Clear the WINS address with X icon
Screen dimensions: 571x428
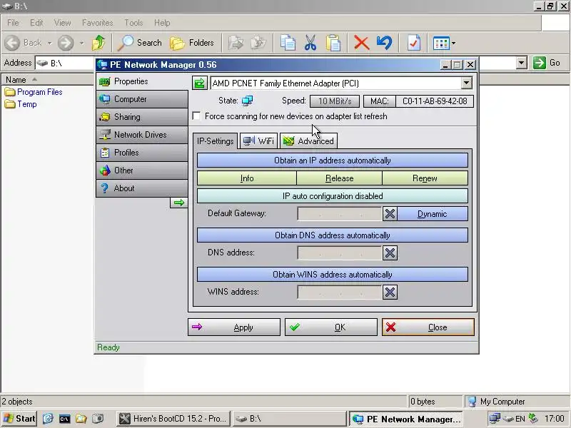coord(390,292)
